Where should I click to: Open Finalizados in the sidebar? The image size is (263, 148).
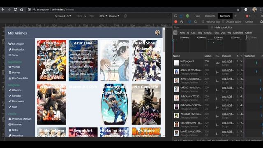16,49
